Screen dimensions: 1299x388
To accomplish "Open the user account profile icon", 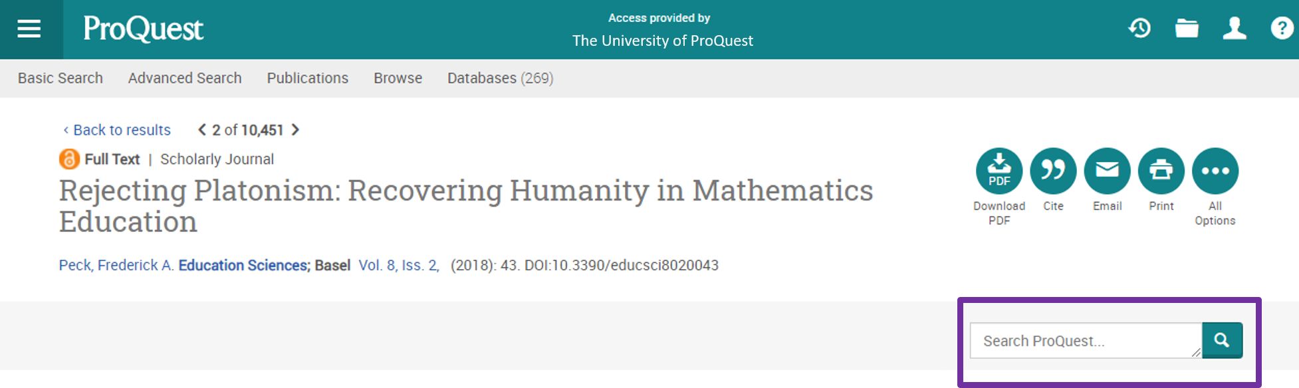I will pos(1235,28).
